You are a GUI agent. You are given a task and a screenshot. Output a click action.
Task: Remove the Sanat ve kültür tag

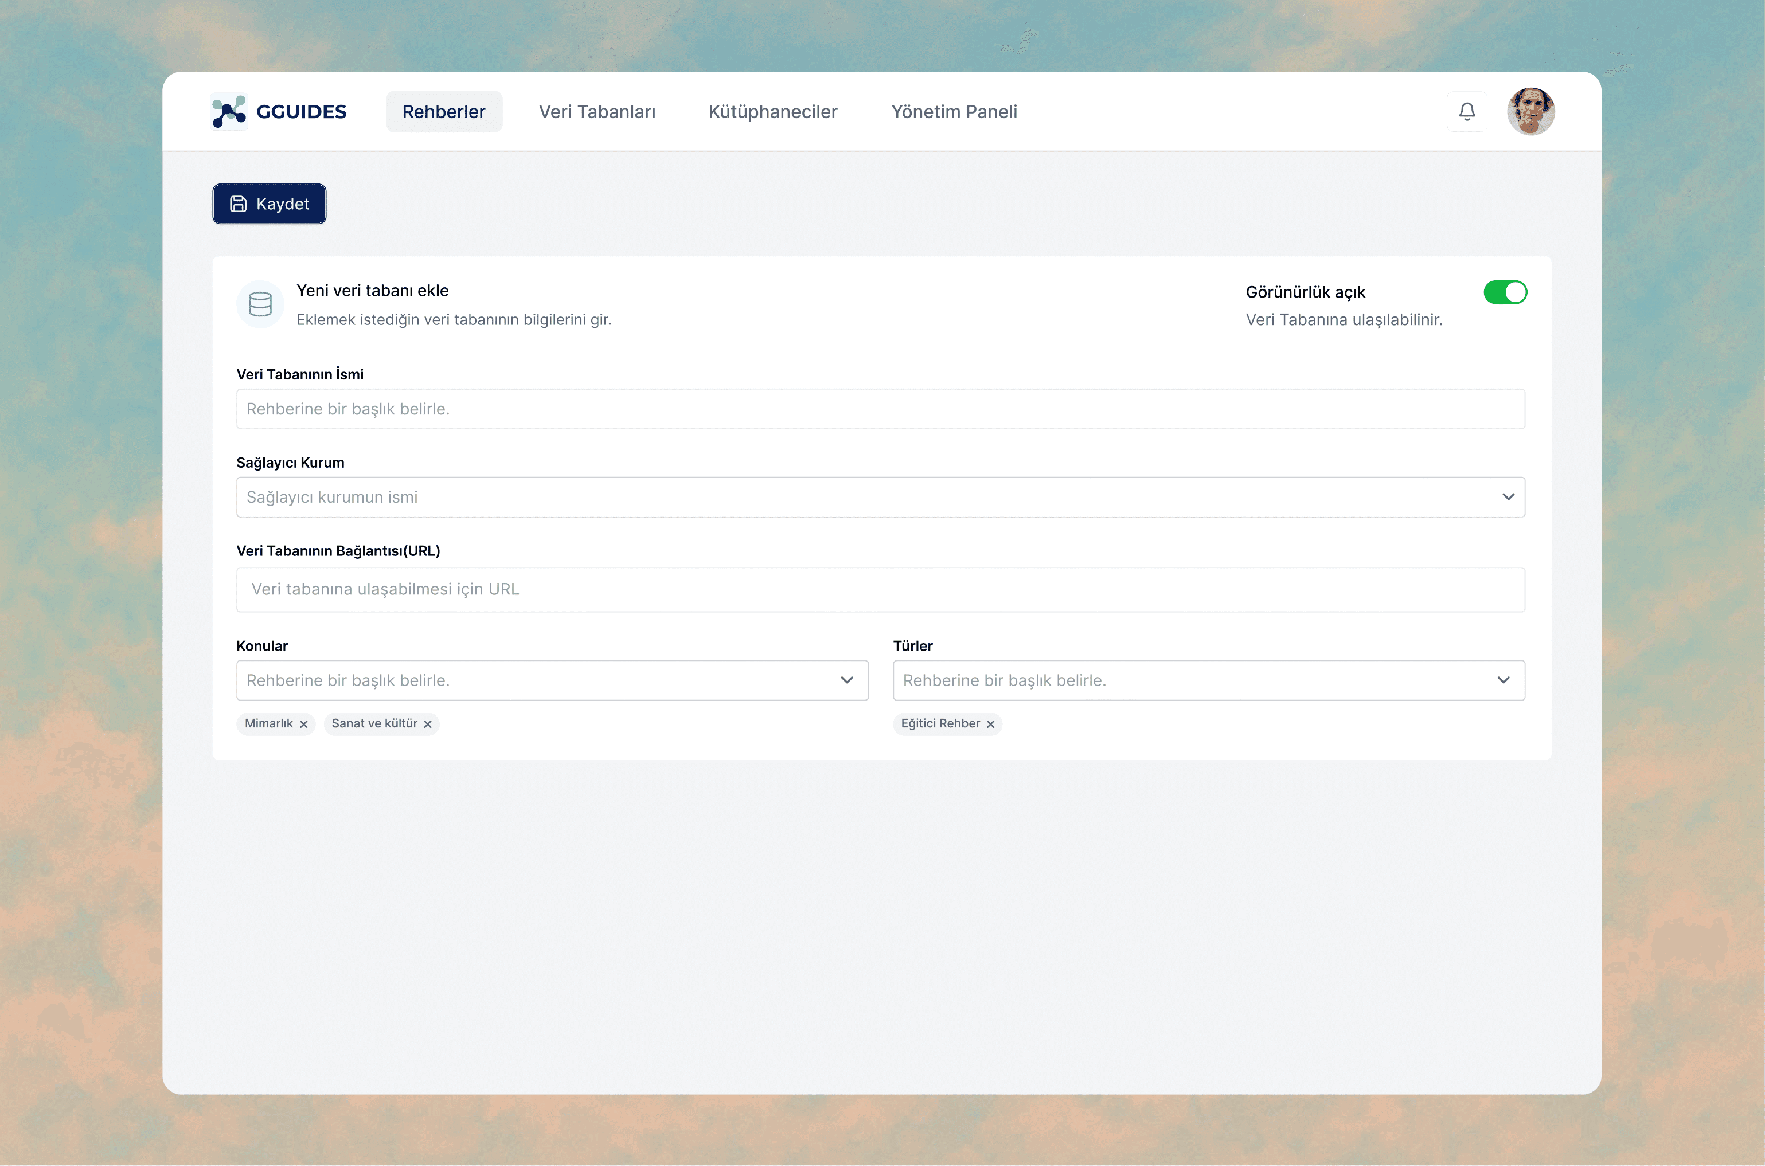click(x=428, y=724)
